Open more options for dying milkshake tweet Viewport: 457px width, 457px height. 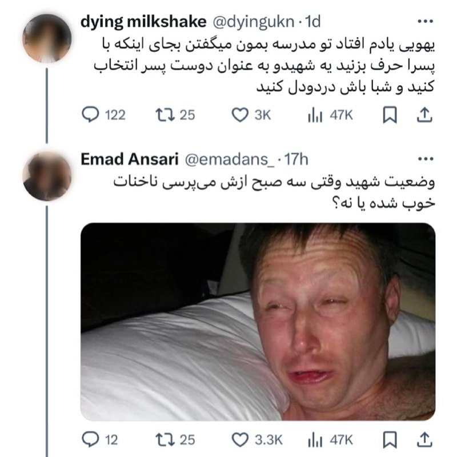pyautogui.click(x=425, y=22)
